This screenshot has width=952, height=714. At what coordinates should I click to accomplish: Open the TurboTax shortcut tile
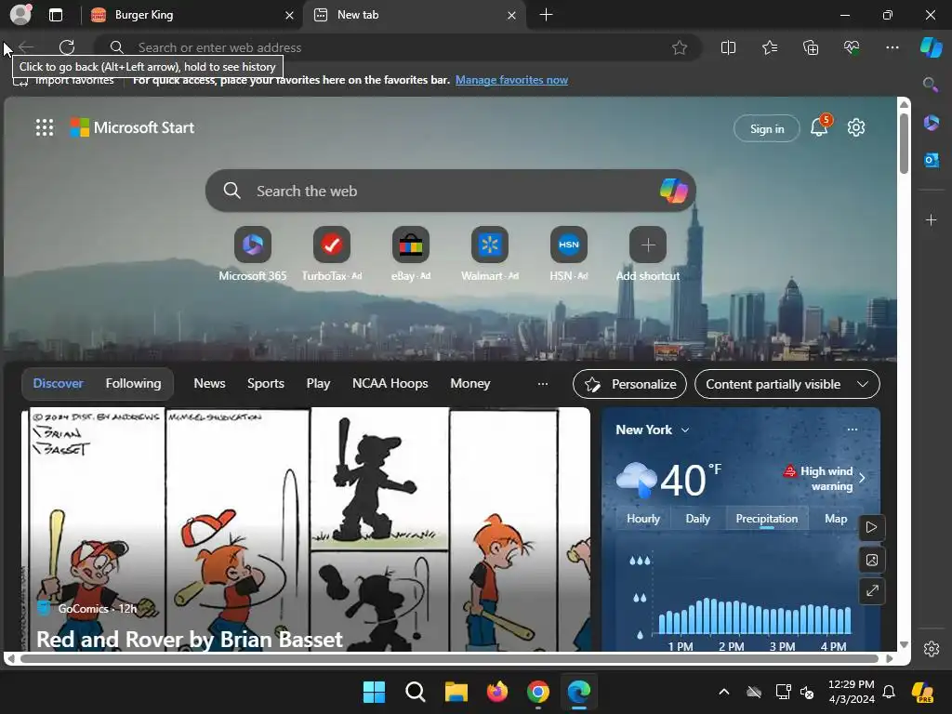click(x=332, y=245)
